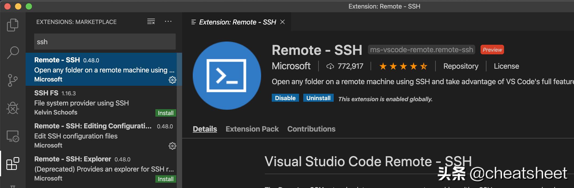Open manage gear for Remote - SSH
This screenshot has width=574, height=188.
coord(172,80)
